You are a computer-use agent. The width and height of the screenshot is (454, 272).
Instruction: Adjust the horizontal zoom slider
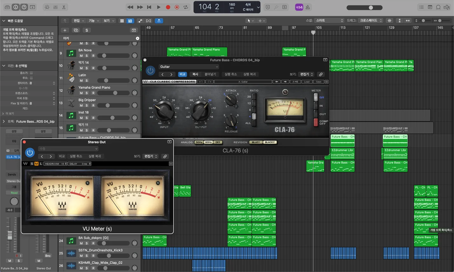coord(444,21)
